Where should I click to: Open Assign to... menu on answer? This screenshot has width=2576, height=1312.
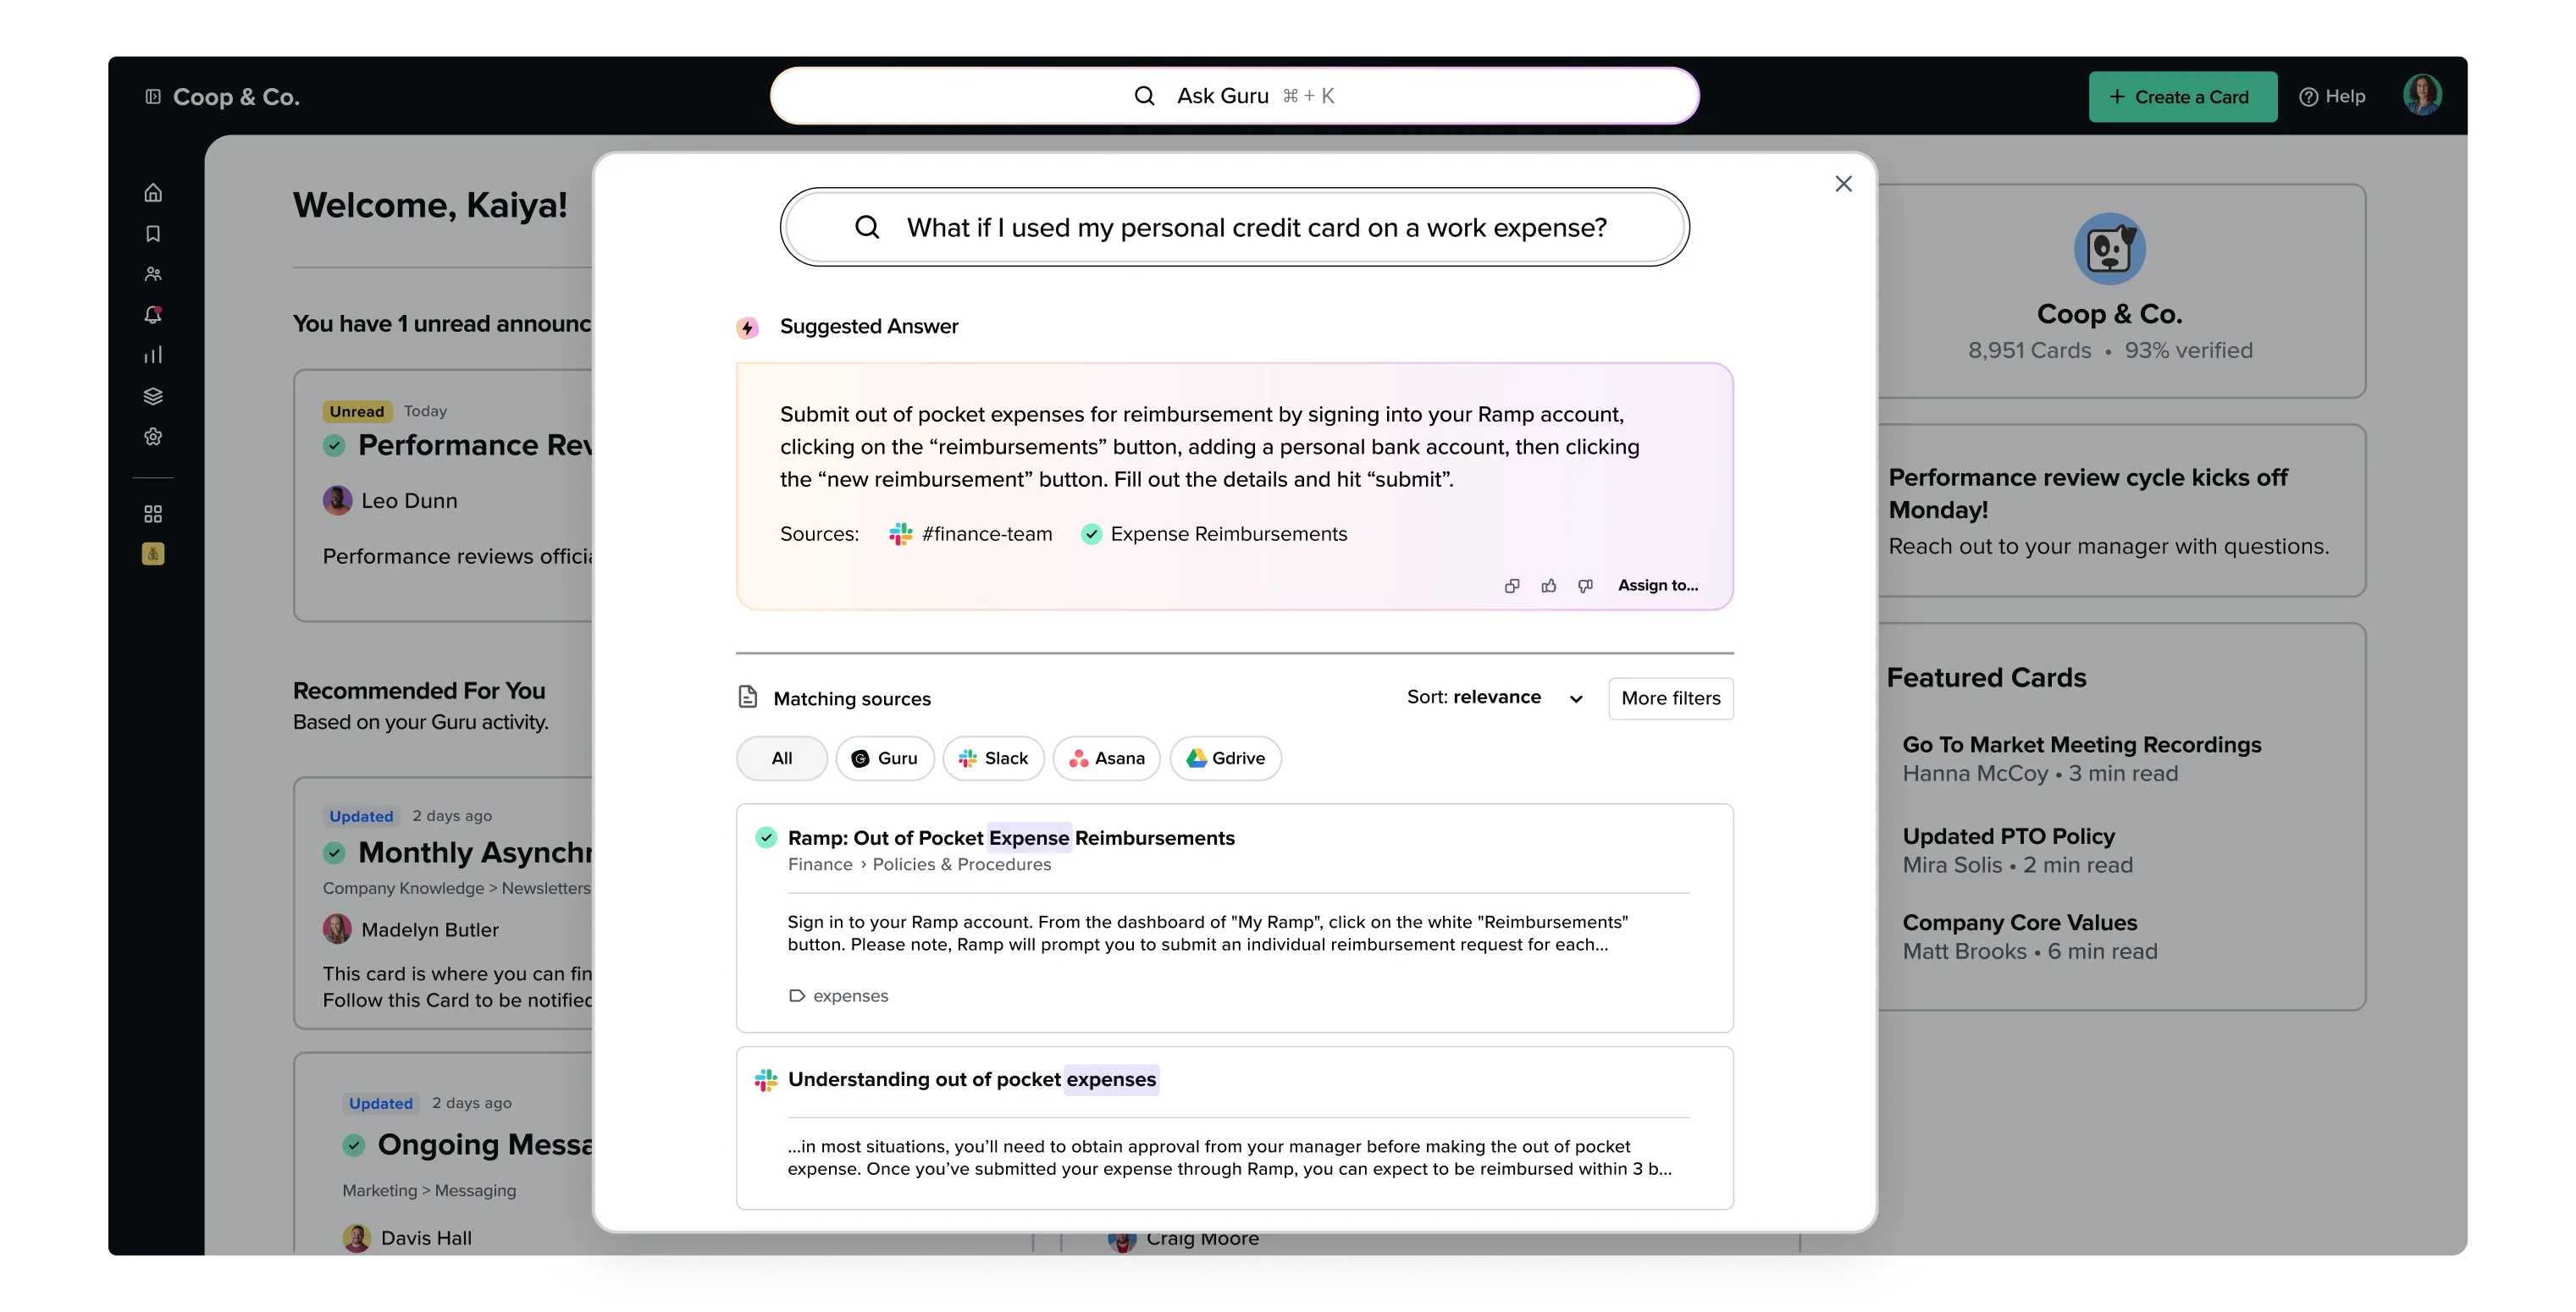click(x=1657, y=586)
